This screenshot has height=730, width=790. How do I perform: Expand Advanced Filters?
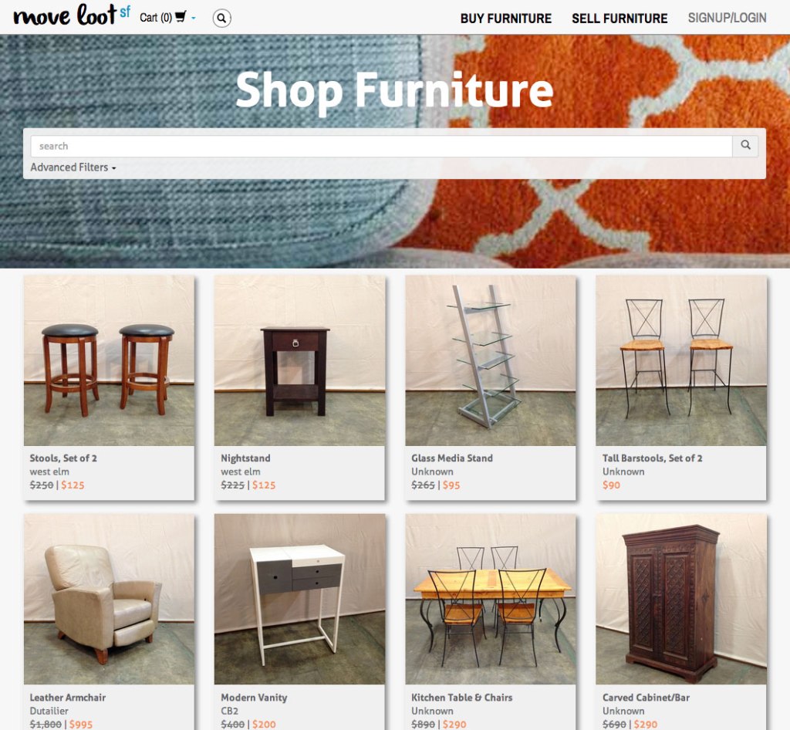coord(73,167)
